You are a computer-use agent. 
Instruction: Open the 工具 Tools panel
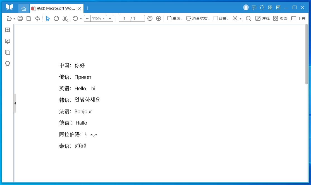[x=298, y=18]
